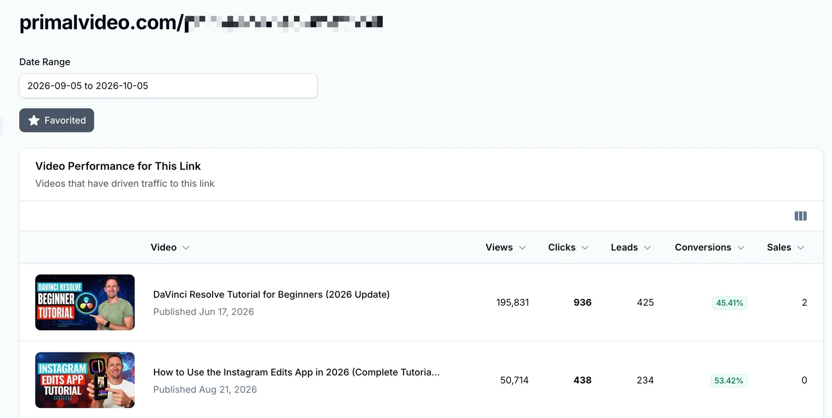This screenshot has height=418, width=832.
Task: Sort table by Clicks column
Action: 568,247
